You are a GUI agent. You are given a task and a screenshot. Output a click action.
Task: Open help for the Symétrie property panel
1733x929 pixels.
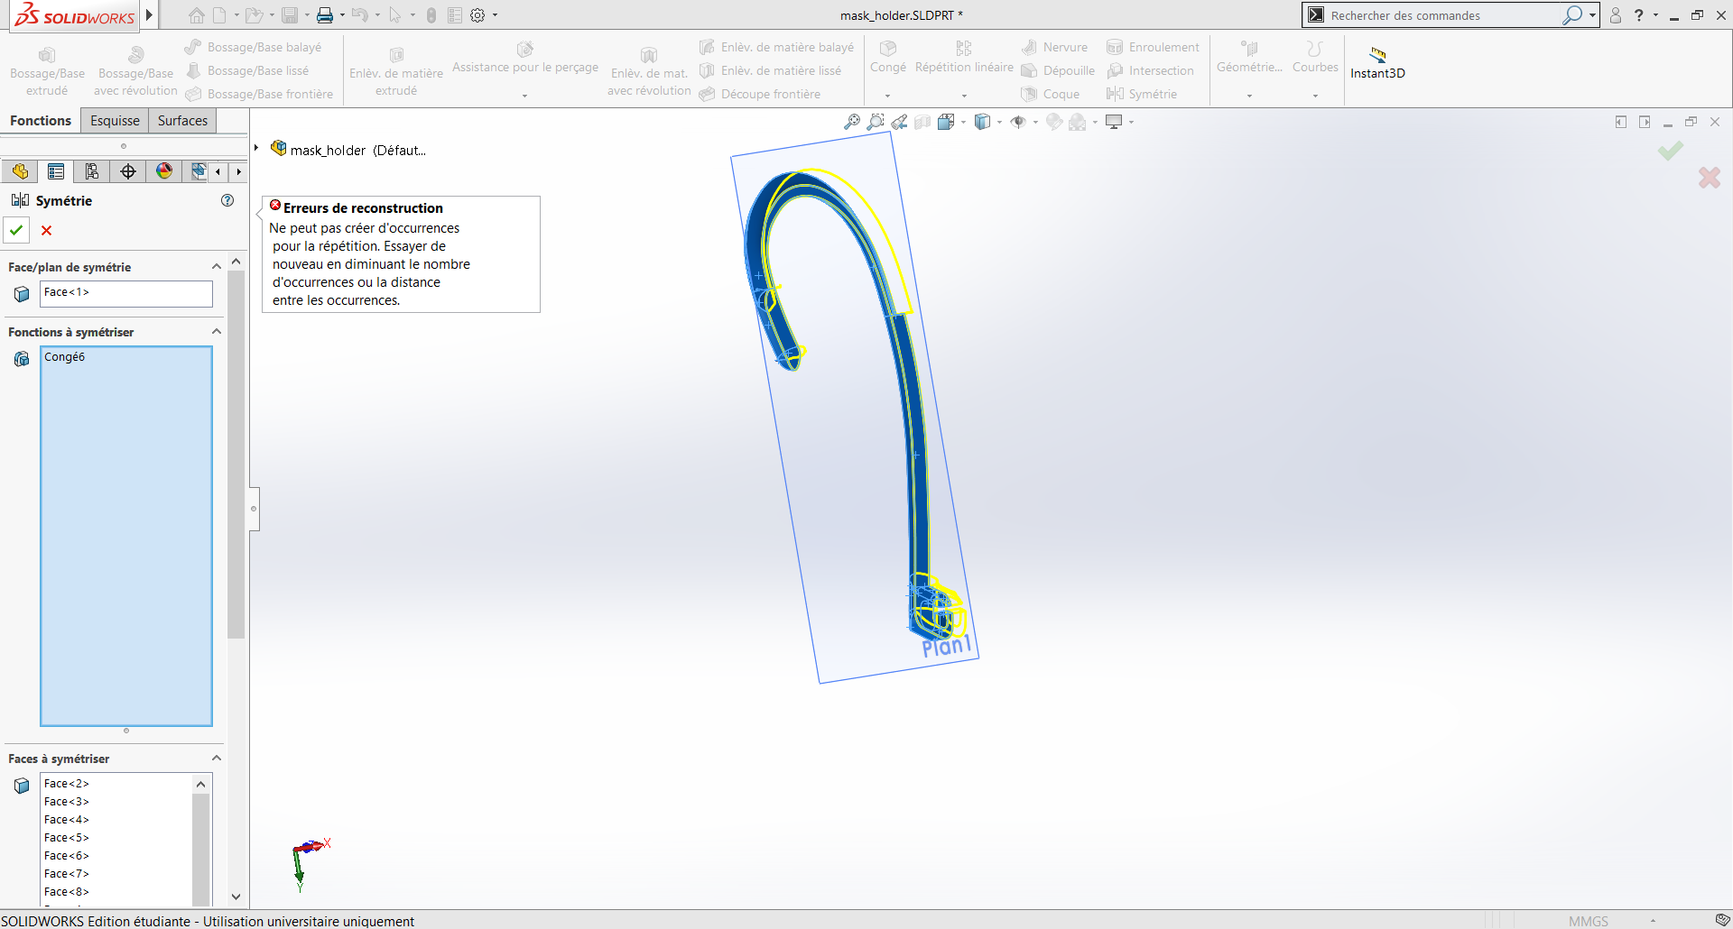227,200
